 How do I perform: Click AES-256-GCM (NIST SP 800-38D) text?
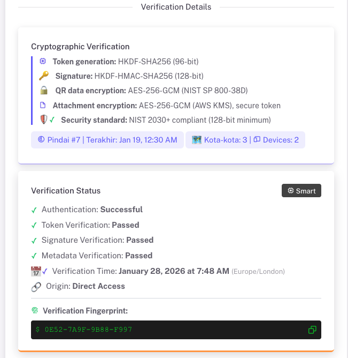188,91
